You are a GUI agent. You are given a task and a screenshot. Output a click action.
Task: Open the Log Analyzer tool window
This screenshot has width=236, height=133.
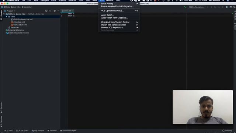tap(38, 130)
